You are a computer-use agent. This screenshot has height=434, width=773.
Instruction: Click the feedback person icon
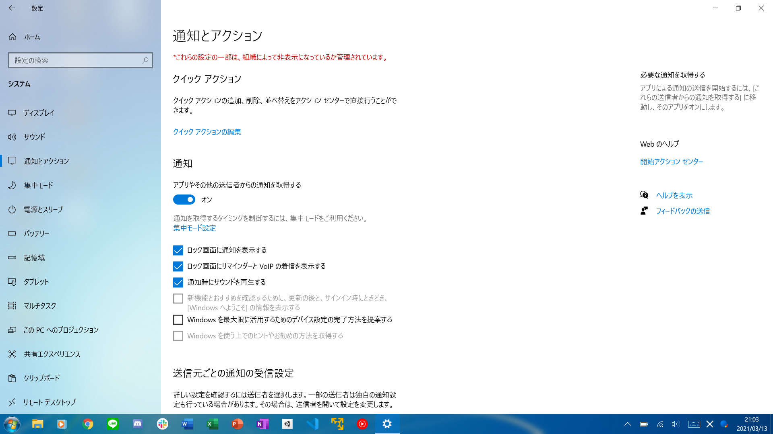(x=644, y=211)
